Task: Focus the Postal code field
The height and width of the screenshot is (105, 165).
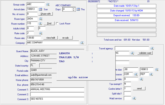Action: click(x=41, y=70)
